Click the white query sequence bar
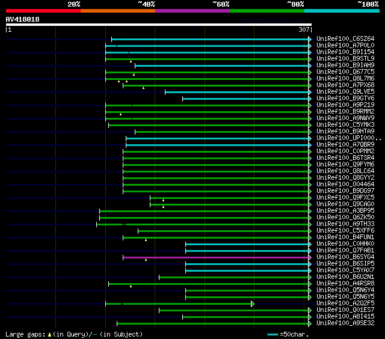Screen dimensions: 385x339 pos(159,25)
